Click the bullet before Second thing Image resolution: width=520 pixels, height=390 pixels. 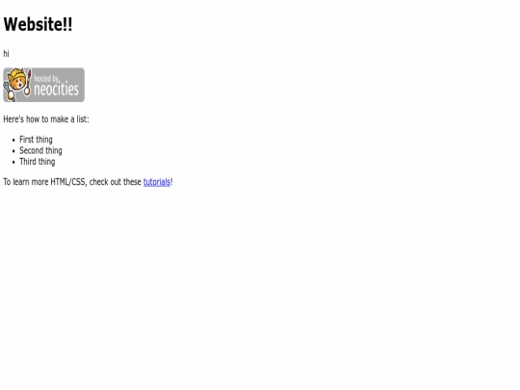coord(13,151)
